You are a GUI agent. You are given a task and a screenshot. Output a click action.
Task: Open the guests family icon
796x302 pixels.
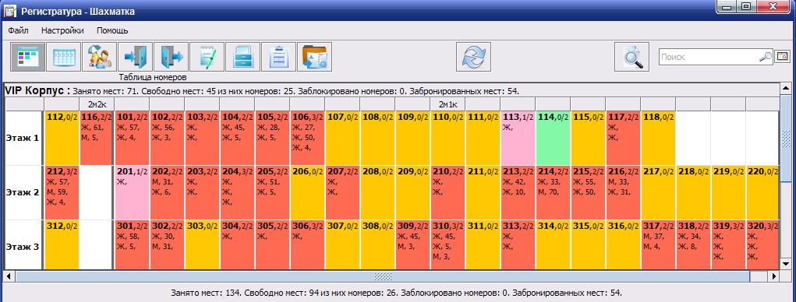tap(99, 57)
